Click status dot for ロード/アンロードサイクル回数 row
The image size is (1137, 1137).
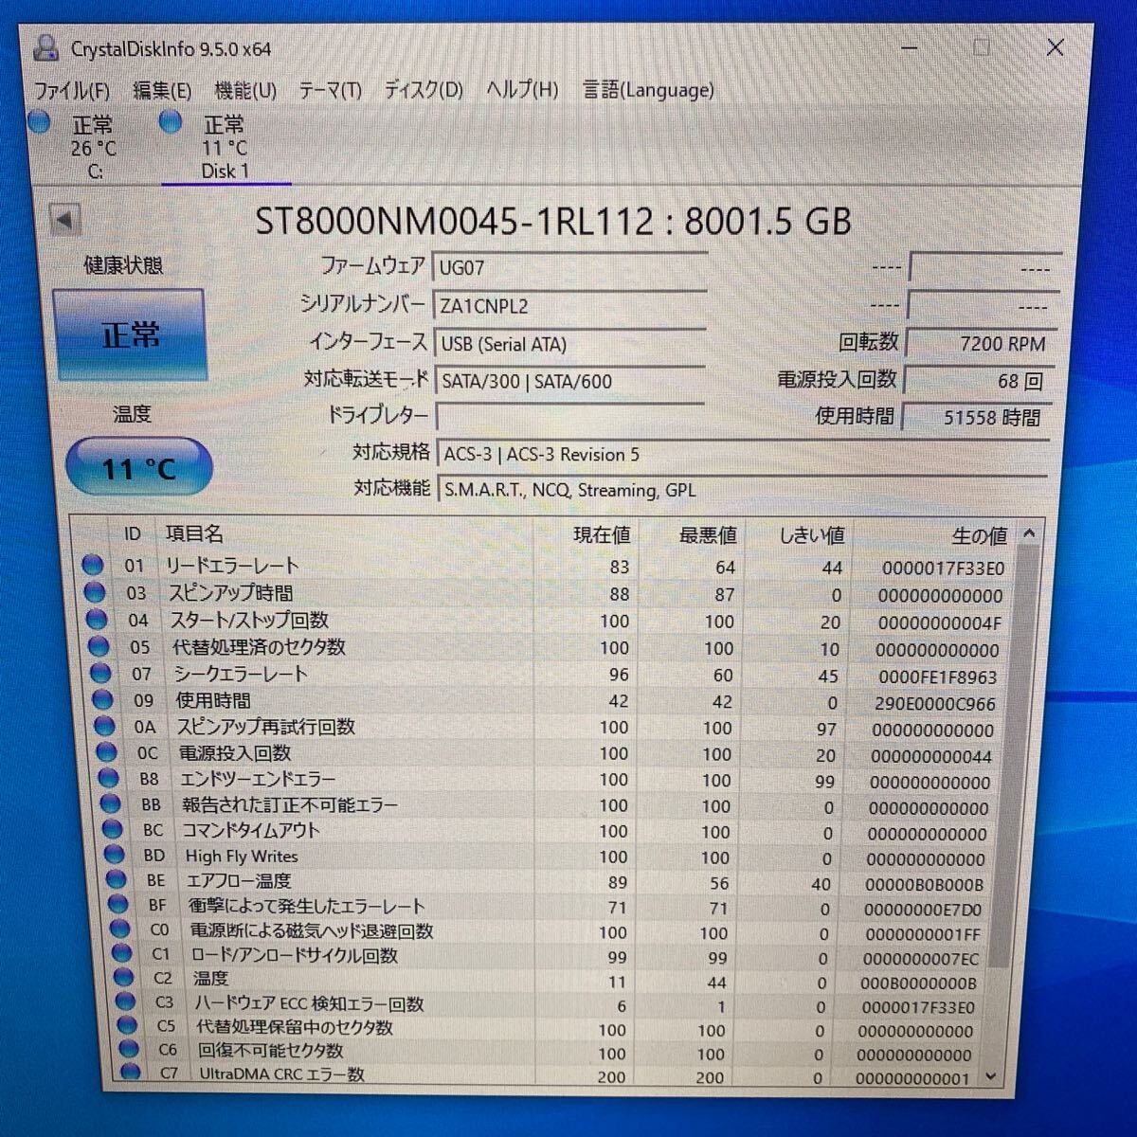pos(123,954)
